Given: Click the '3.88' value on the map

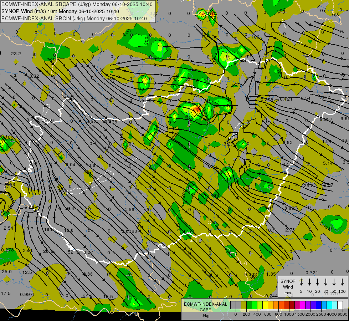Looking at the screenshot, I should click(88, 274).
